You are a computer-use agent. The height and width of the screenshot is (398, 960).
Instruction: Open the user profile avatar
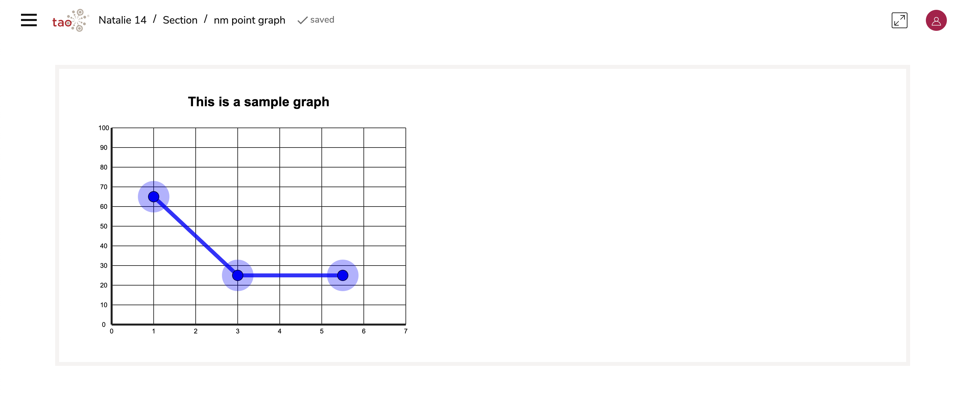tap(936, 20)
